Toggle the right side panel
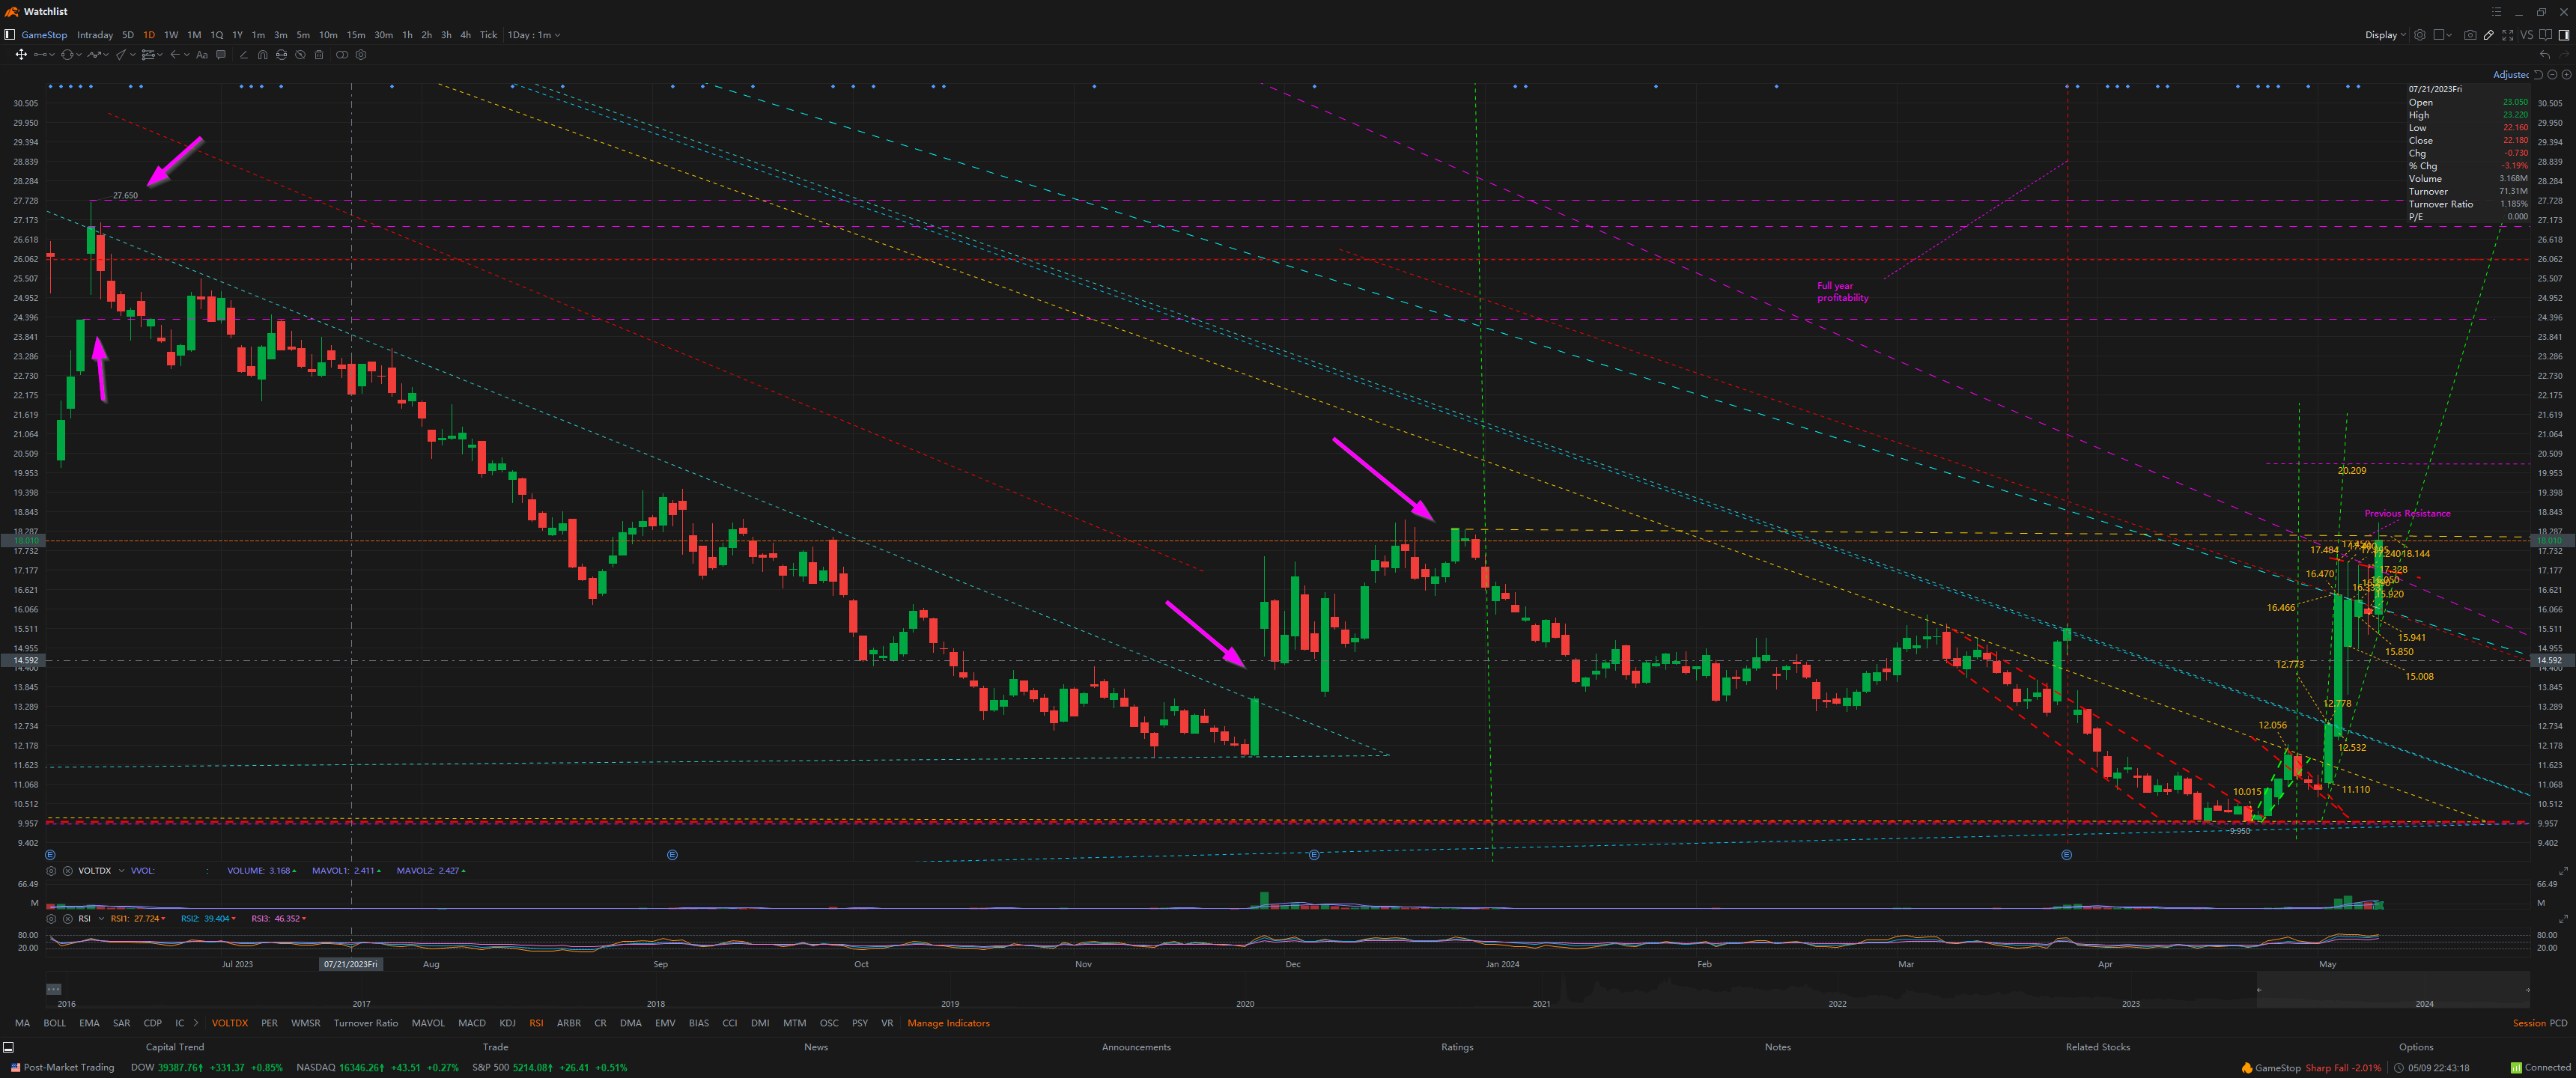This screenshot has width=2576, height=1078. (x=2564, y=35)
